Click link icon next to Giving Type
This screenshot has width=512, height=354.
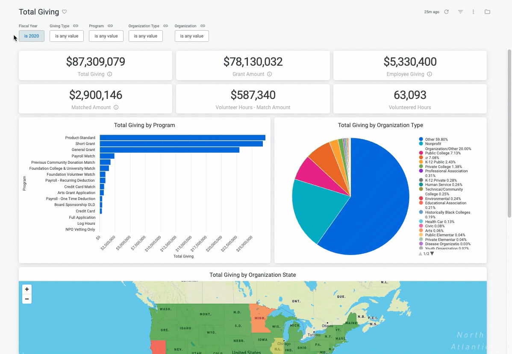coord(75,26)
